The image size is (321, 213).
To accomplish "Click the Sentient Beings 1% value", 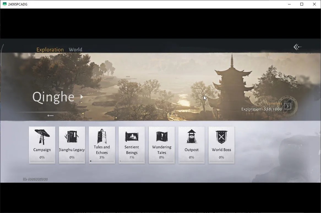I will [x=132, y=157].
